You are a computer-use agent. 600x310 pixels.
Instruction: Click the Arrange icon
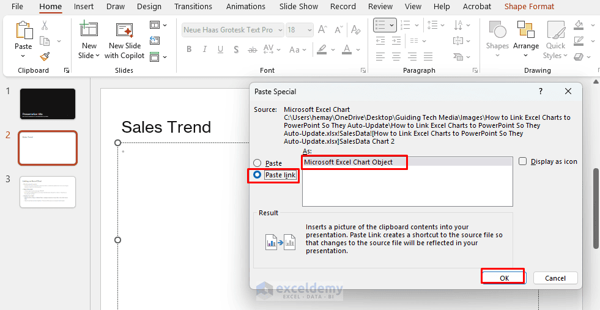pyautogui.click(x=526, y=30)
